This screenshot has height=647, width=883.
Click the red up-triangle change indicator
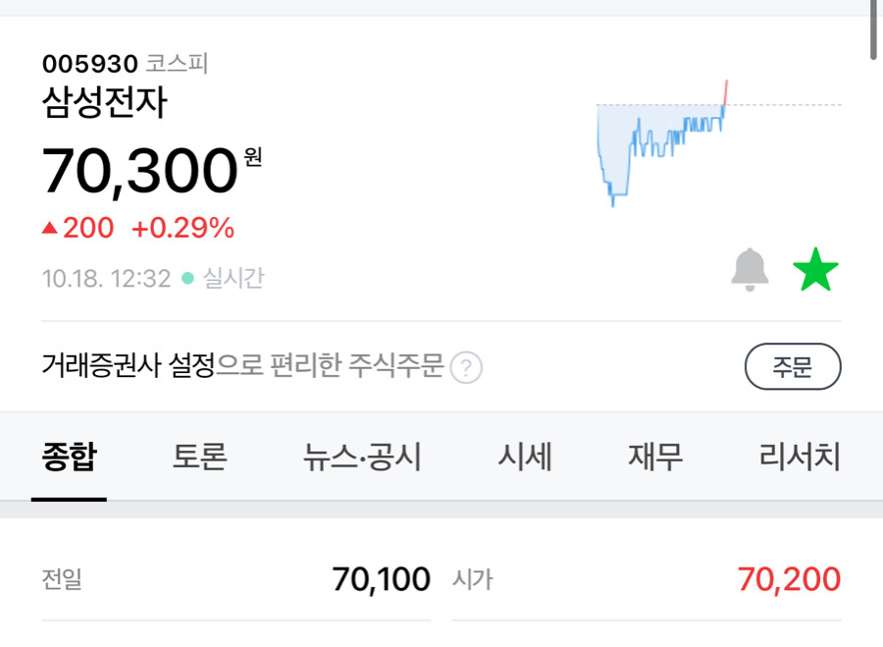[50, 228]
